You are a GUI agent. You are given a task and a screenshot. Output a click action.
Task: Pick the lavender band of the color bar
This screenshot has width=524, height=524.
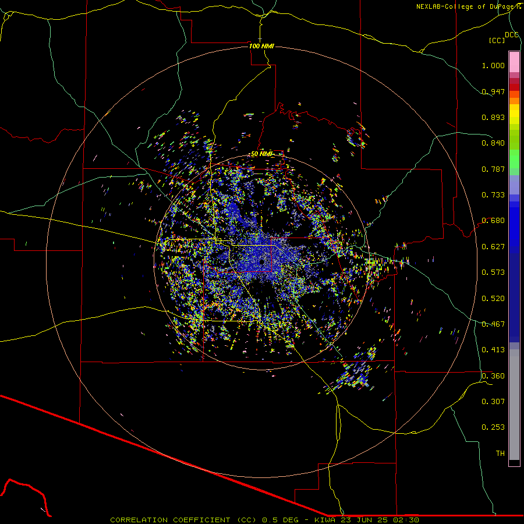click(x=514, y=185)
